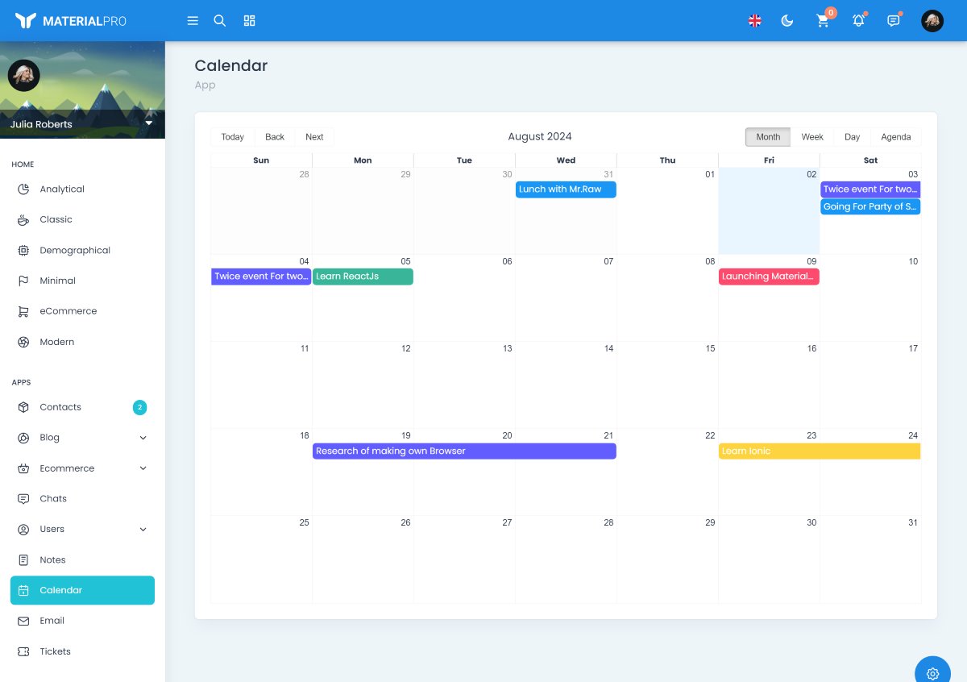
Task: Open Julia Roberts profile dropdown arrow
Action: tap(149, 123)
